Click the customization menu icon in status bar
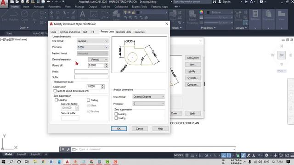Image resolution: width=294 pixels, height=165 pixels. pyautogui.click(x=292, y=155)
